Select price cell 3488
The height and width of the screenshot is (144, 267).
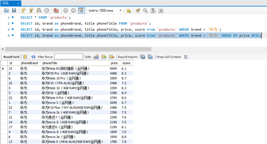[115, 83]
